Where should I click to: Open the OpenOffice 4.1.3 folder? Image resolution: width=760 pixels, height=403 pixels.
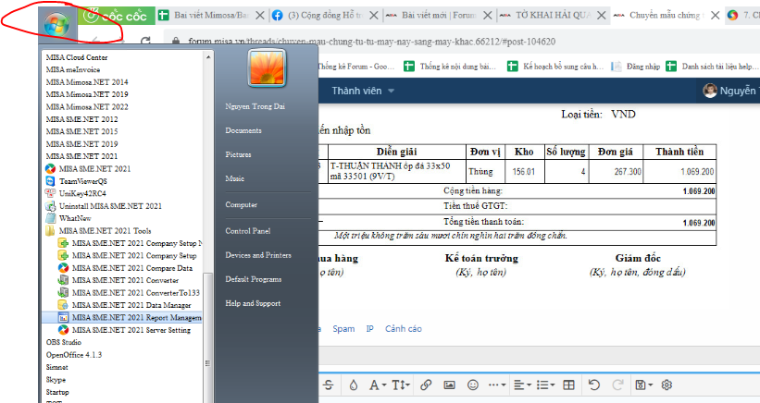tap(74, 355)
